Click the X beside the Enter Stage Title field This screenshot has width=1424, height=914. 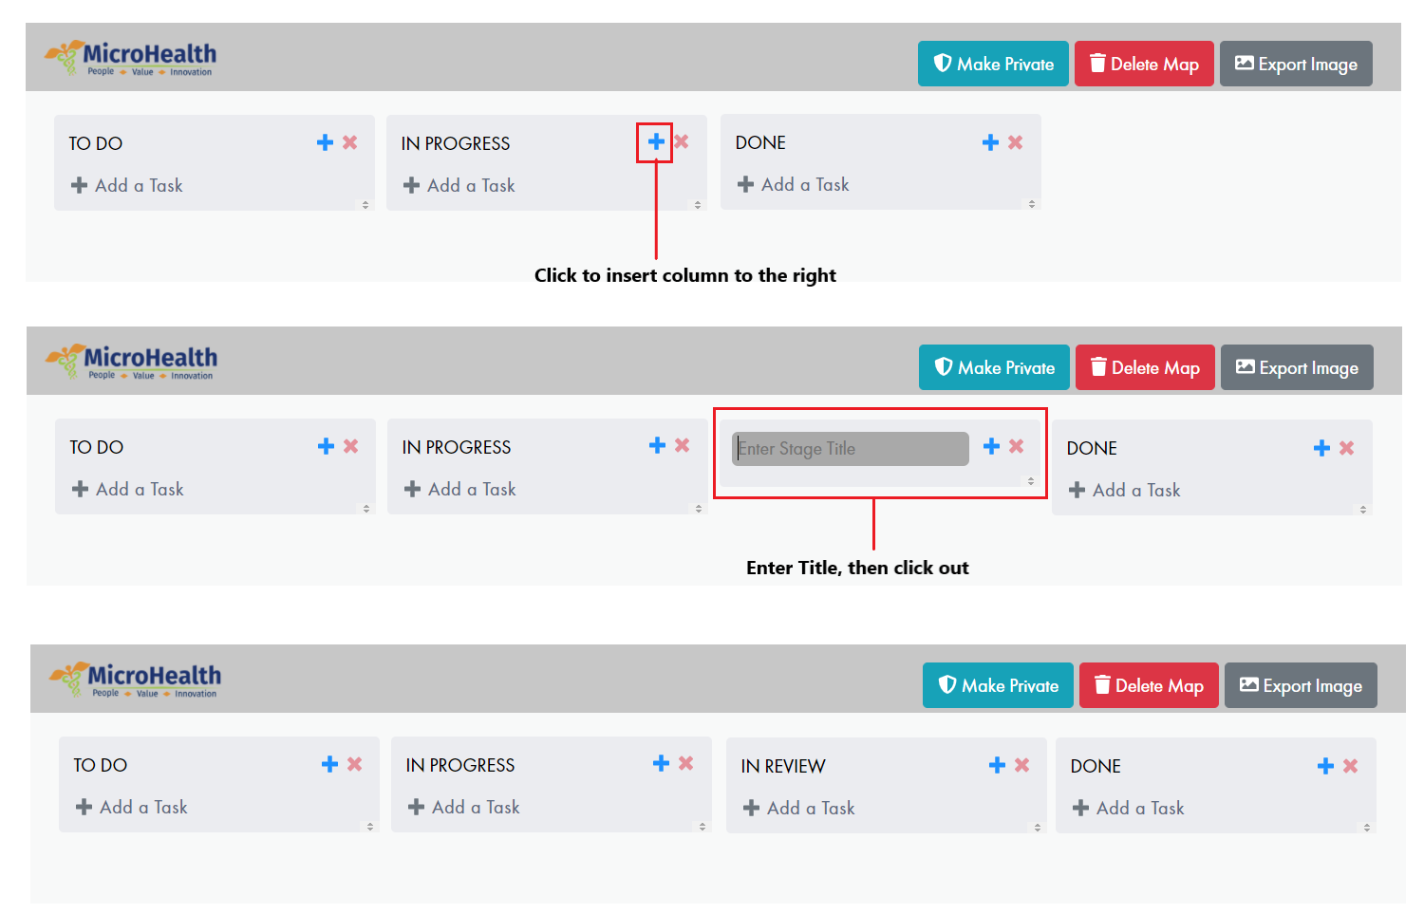(x=1017, y=445)
